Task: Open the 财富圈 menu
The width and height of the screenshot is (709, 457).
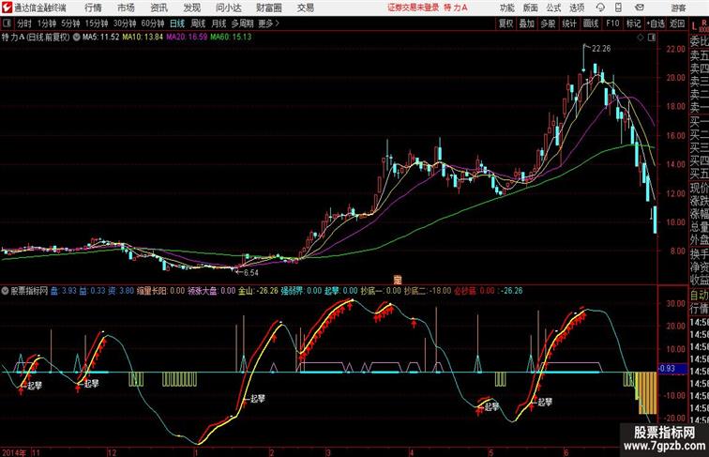Action: click(269, 8)
